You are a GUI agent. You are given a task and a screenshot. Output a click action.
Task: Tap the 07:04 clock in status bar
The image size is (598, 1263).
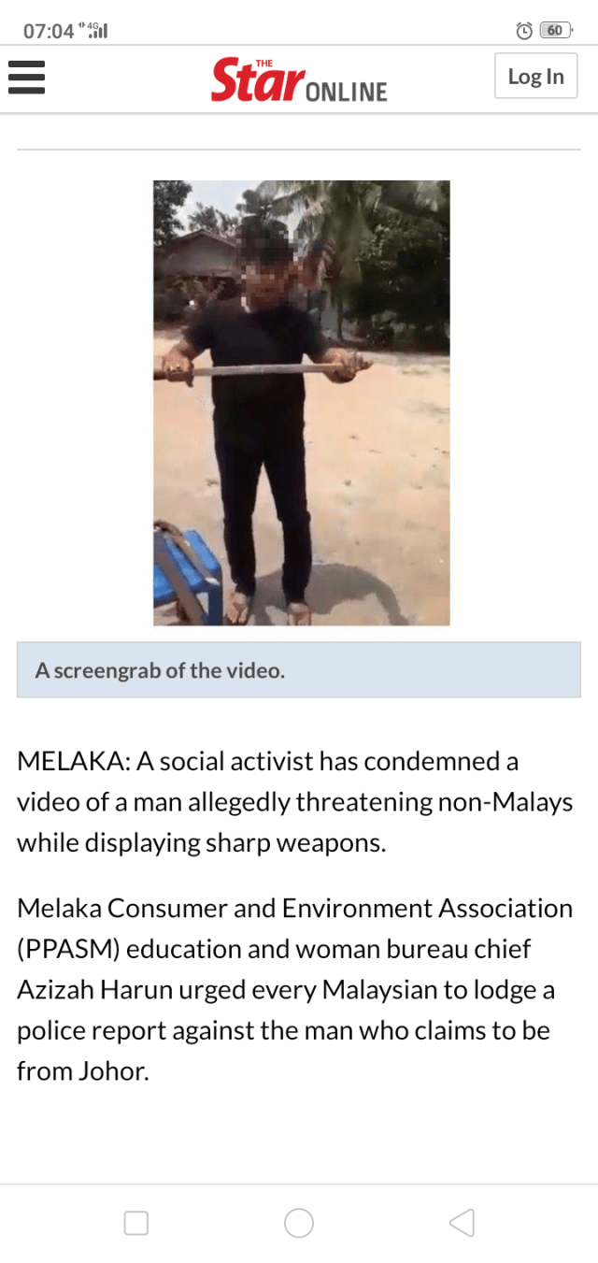(49, 31)
